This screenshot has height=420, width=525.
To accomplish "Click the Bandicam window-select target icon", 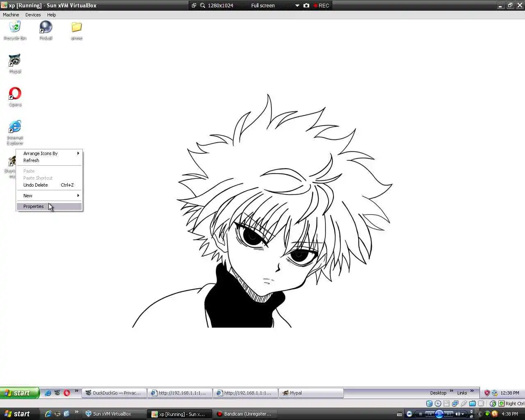I will (194, 5).
